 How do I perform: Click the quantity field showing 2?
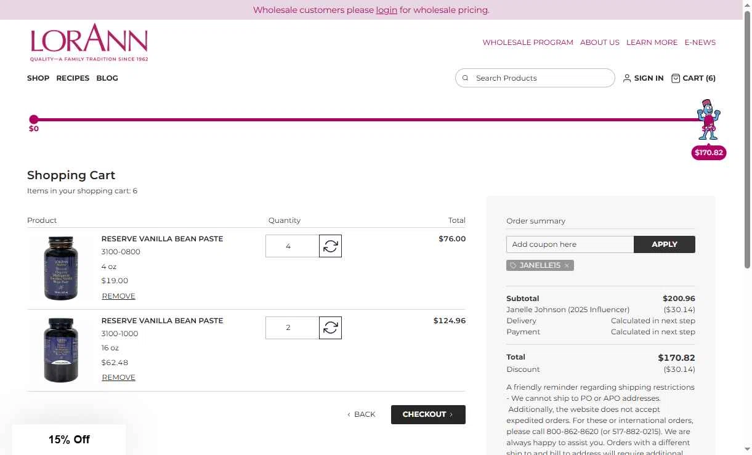pyautogui.click(x=292, y=328)
